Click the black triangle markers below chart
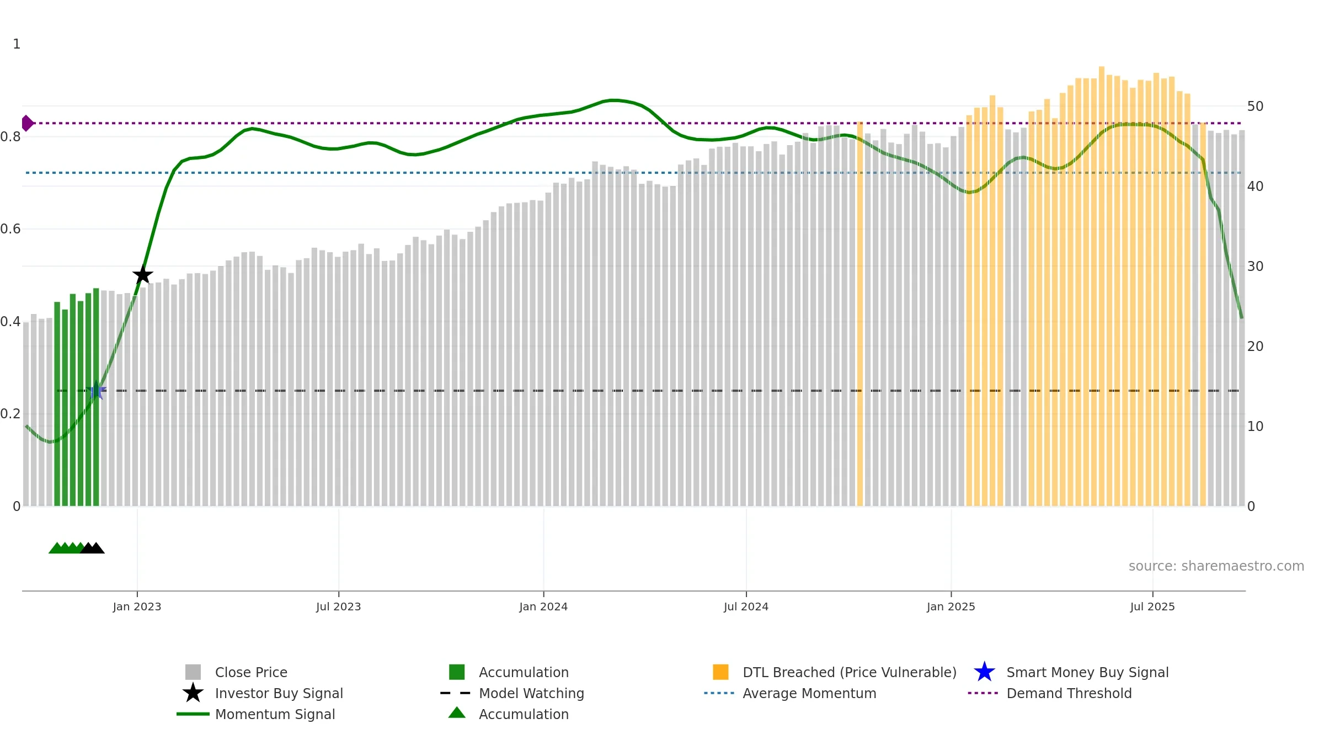Screen dimensions: 1324x745 [x=93, y=547]
